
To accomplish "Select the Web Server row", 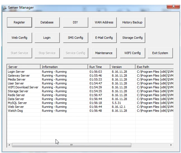I will (90, 107).
